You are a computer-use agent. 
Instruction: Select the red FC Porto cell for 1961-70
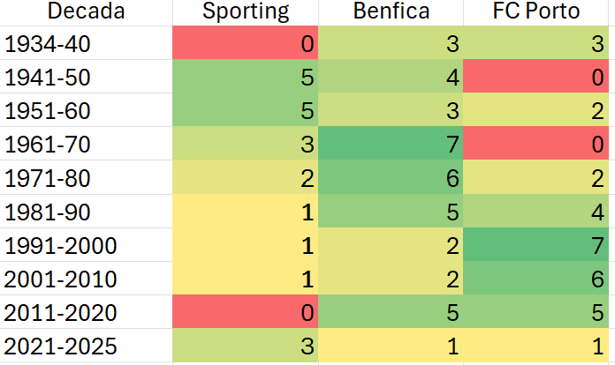click(539, 142)
